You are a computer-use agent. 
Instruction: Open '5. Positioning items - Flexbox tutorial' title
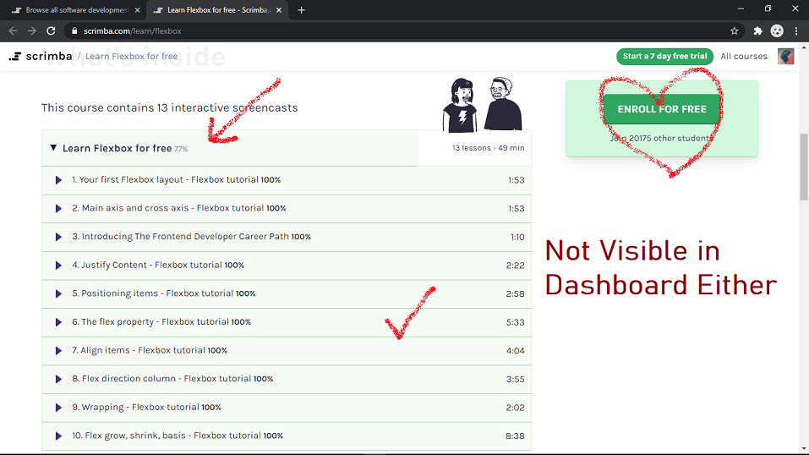point(153,293)
